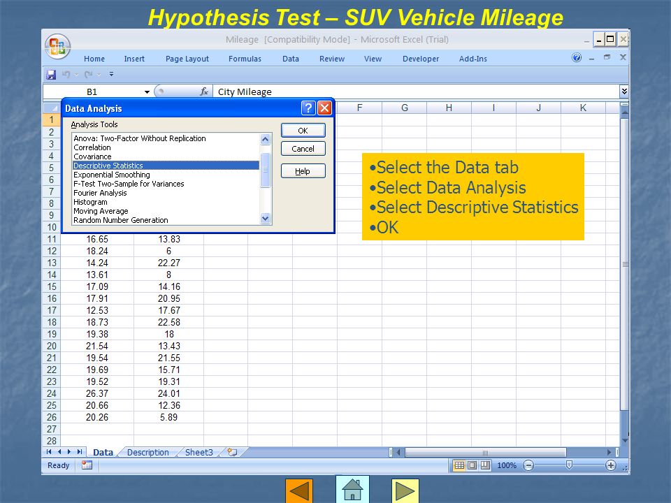
Task: Click the Select All corner button
Action: tap(52, 108)
